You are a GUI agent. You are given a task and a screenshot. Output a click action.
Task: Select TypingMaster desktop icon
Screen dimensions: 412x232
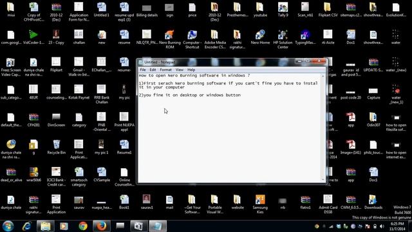pos(305,37)
